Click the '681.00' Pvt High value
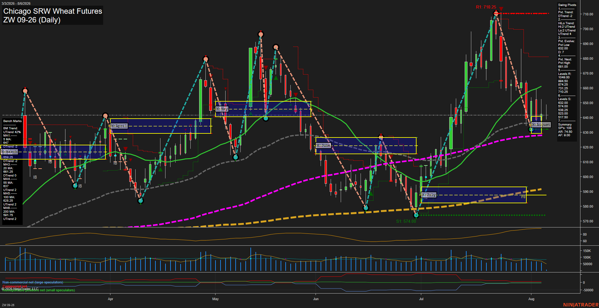The height and width of the screenshot is (308, 599). [563, 67]
